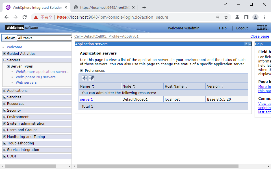This screenshot has width=271, height=169.
Task: Expand the Security navigation section
Action: pyautogui.click(x=5, y=110)
